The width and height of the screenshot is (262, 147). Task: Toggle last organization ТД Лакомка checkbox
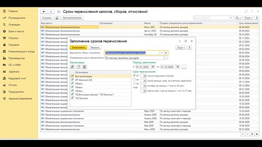[72, 98]
